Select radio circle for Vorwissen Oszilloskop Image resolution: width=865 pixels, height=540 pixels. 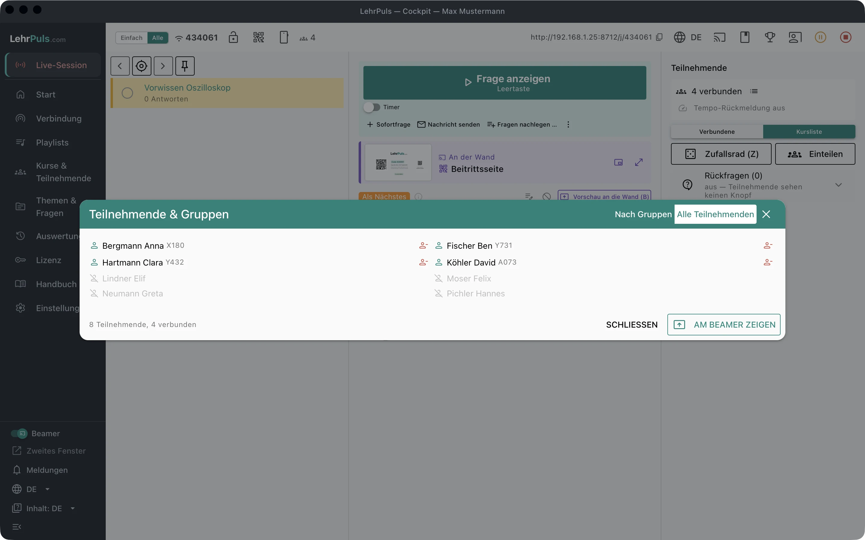tap(127, 93)
